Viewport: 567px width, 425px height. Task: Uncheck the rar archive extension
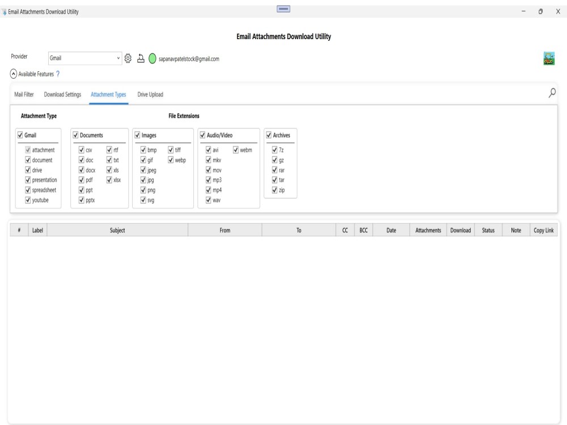[x=274, y=170]
